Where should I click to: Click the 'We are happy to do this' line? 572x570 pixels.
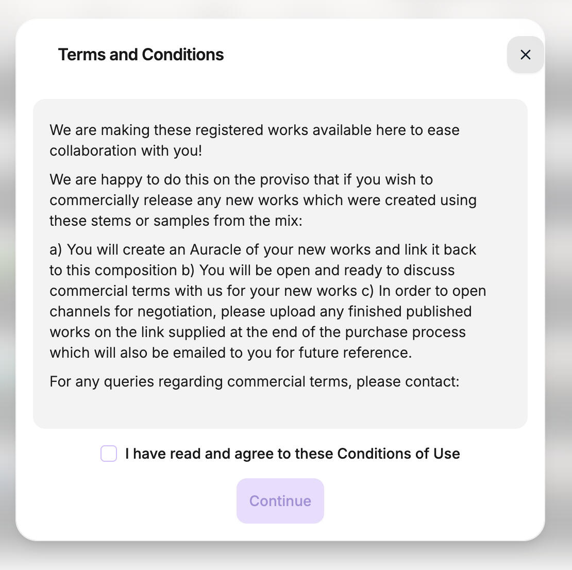tap(241, 179)
